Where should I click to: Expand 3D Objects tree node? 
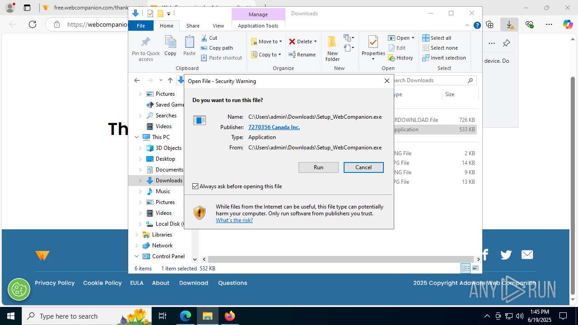pyautogui.click(x=140, y=148)
